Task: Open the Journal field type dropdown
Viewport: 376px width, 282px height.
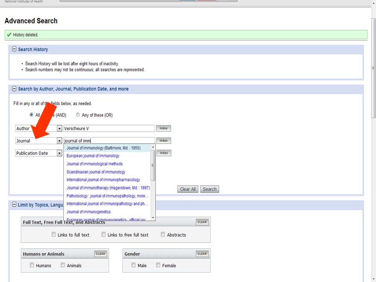Action: pyautogui.click(x=59, y=141)
